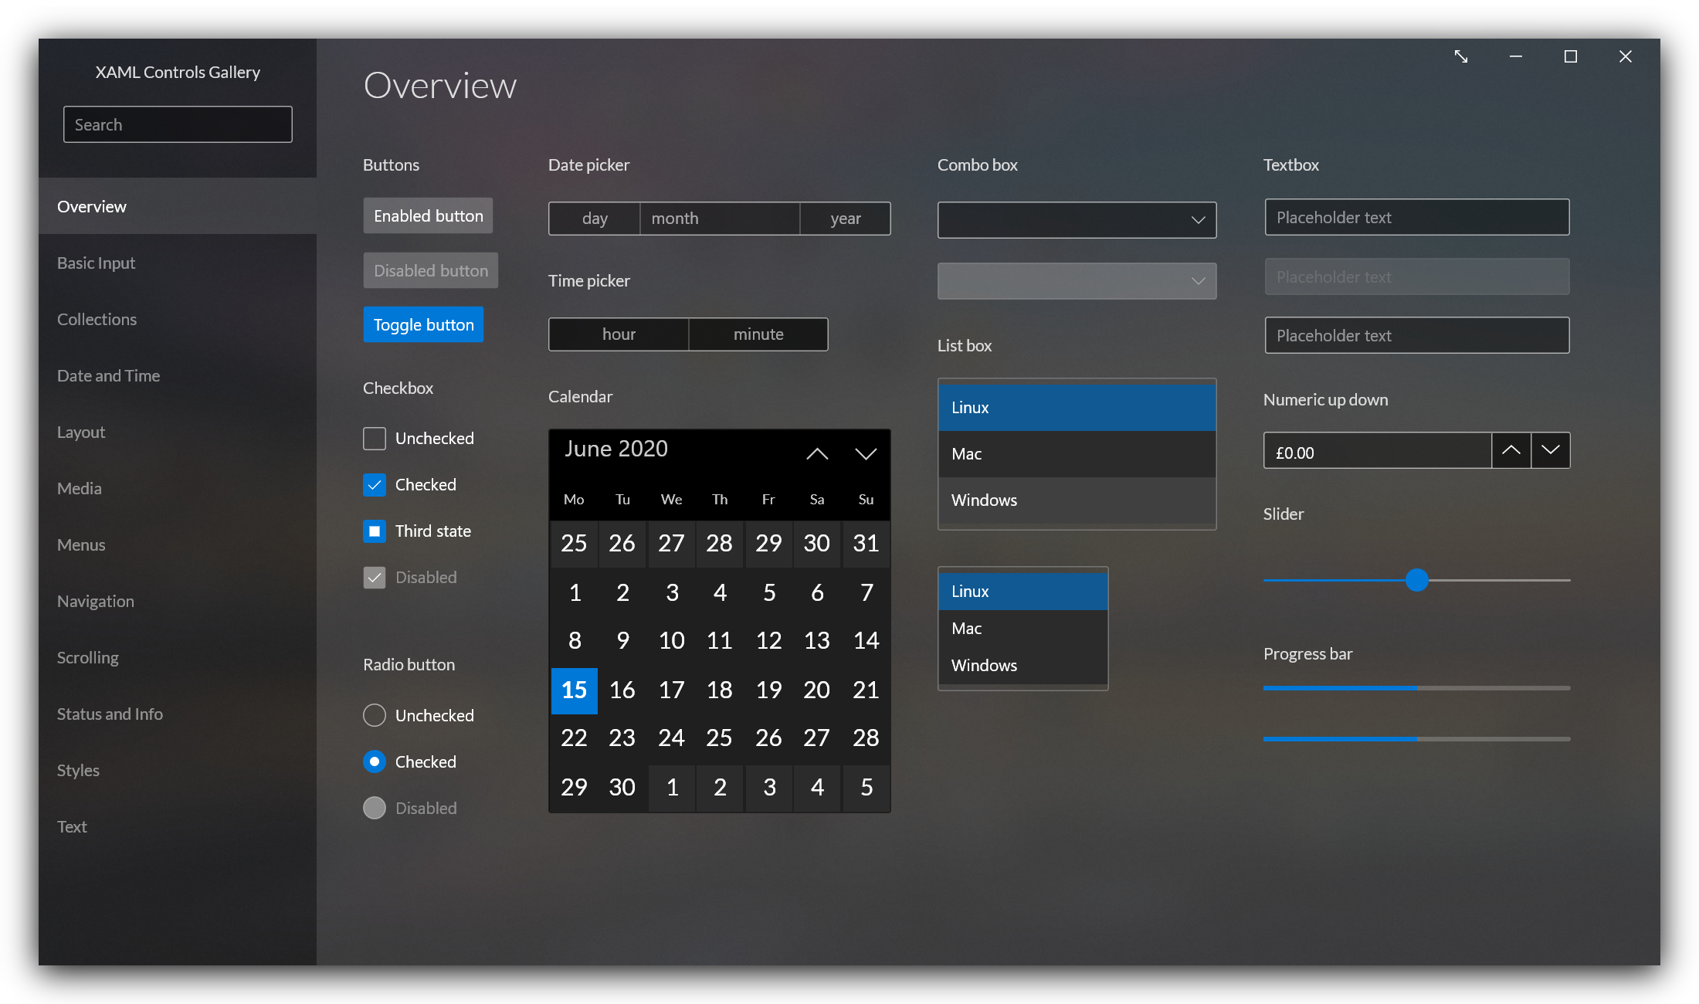1699x1004 pixels.
Task: Click the Enabled button
Action: click(x=429, y=215)
